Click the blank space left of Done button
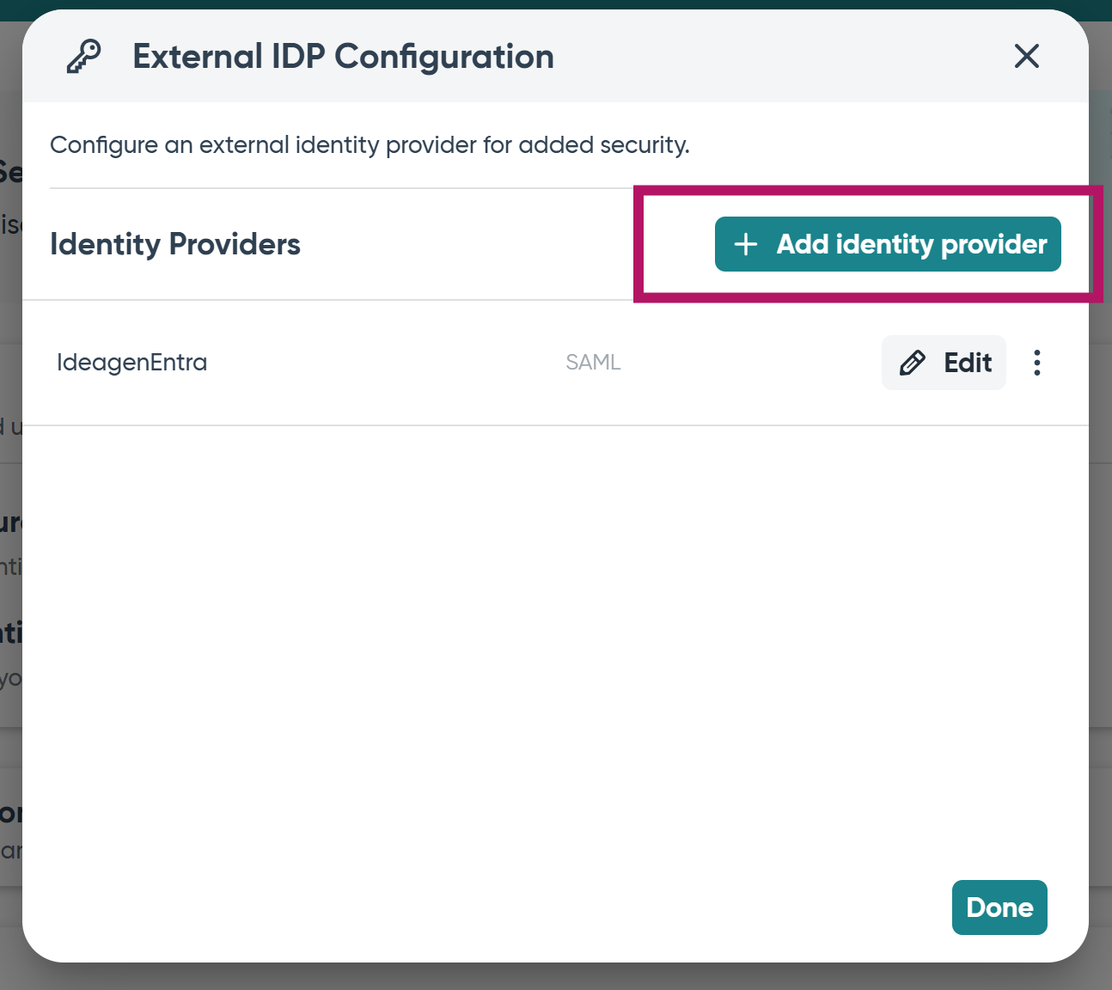 tap(481, 907)
